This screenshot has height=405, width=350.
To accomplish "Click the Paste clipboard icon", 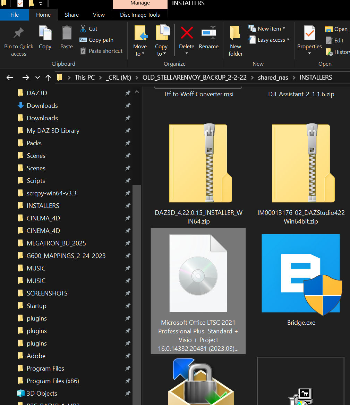I will point(67,33).
